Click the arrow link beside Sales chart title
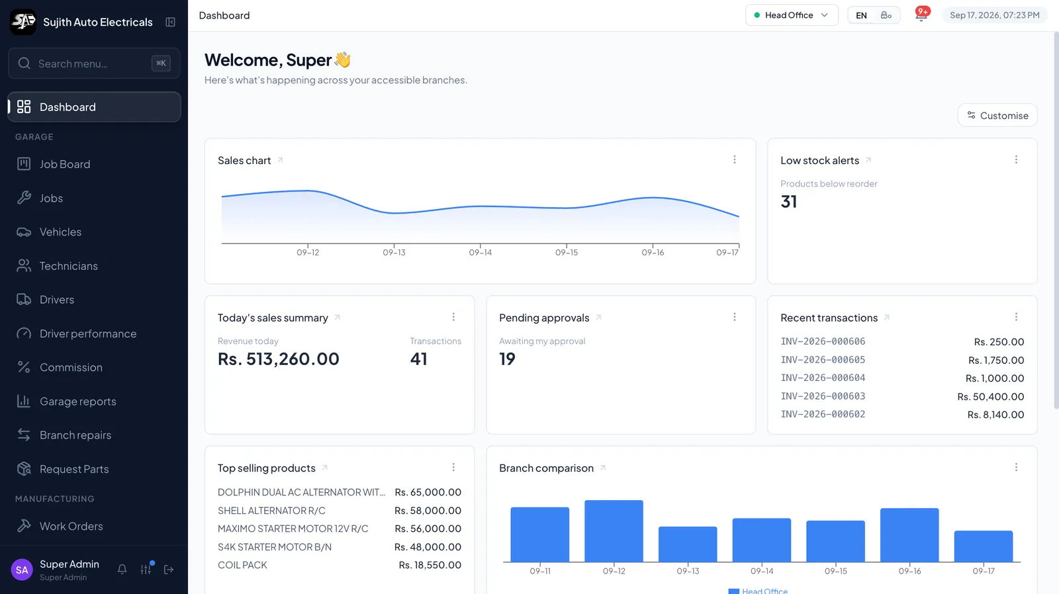The width and height of the screenshot is (1059, 594). point(280,160)
